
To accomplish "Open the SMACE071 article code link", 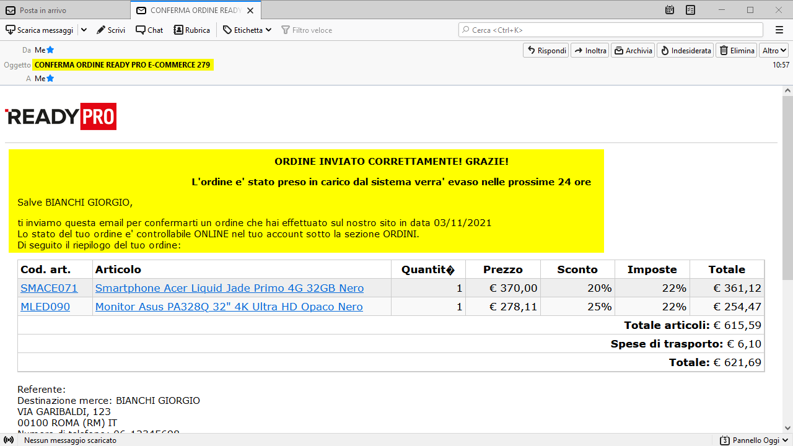I will 49,288.
